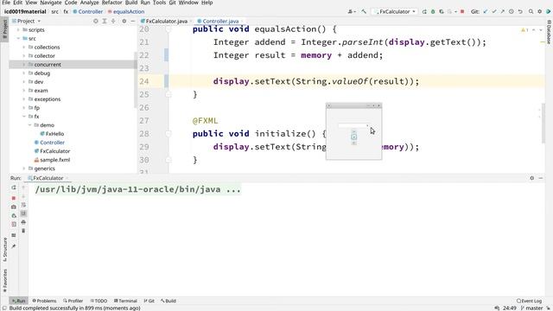Open the Refactor menu
The height and width of the screenshot is (311, 553).
pos(111,3)
